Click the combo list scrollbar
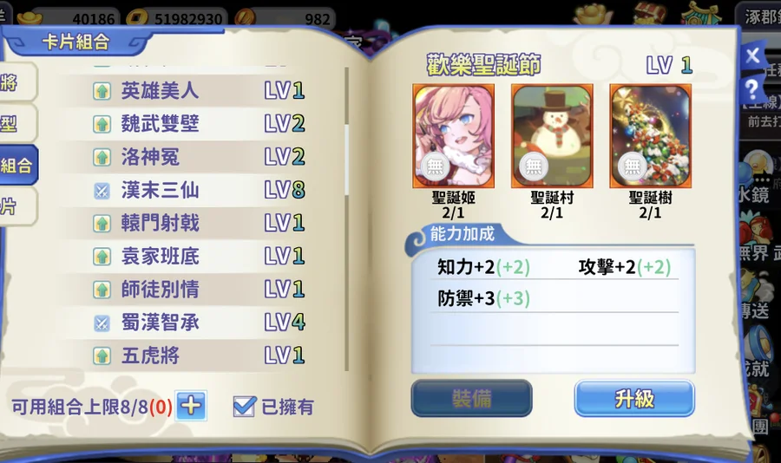Screen dimensions: 781x463 click(x=346, y=219)
